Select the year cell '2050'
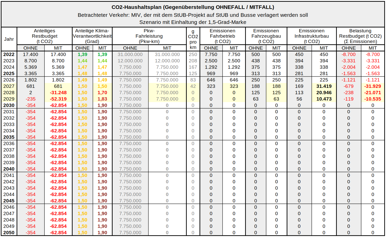The width and height of the screenshot is (386, 237). (9, 233)
